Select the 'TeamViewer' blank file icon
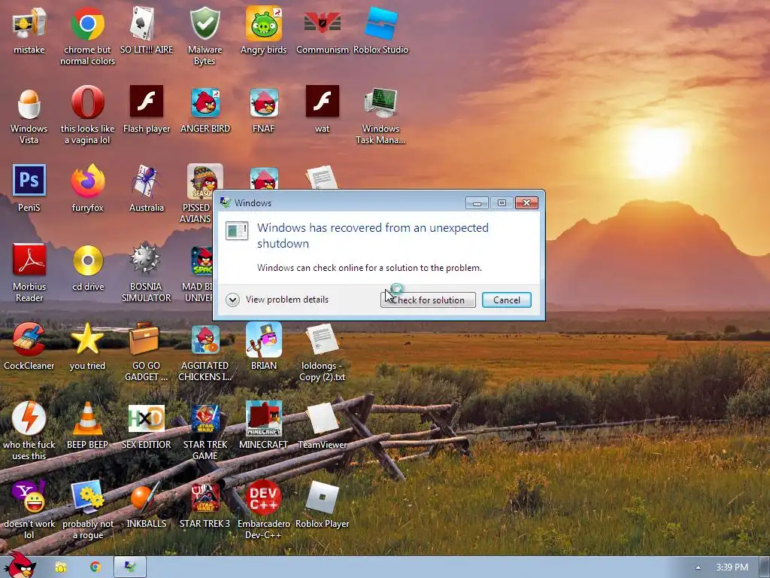 pyautogui.click(x=322, y=418)
